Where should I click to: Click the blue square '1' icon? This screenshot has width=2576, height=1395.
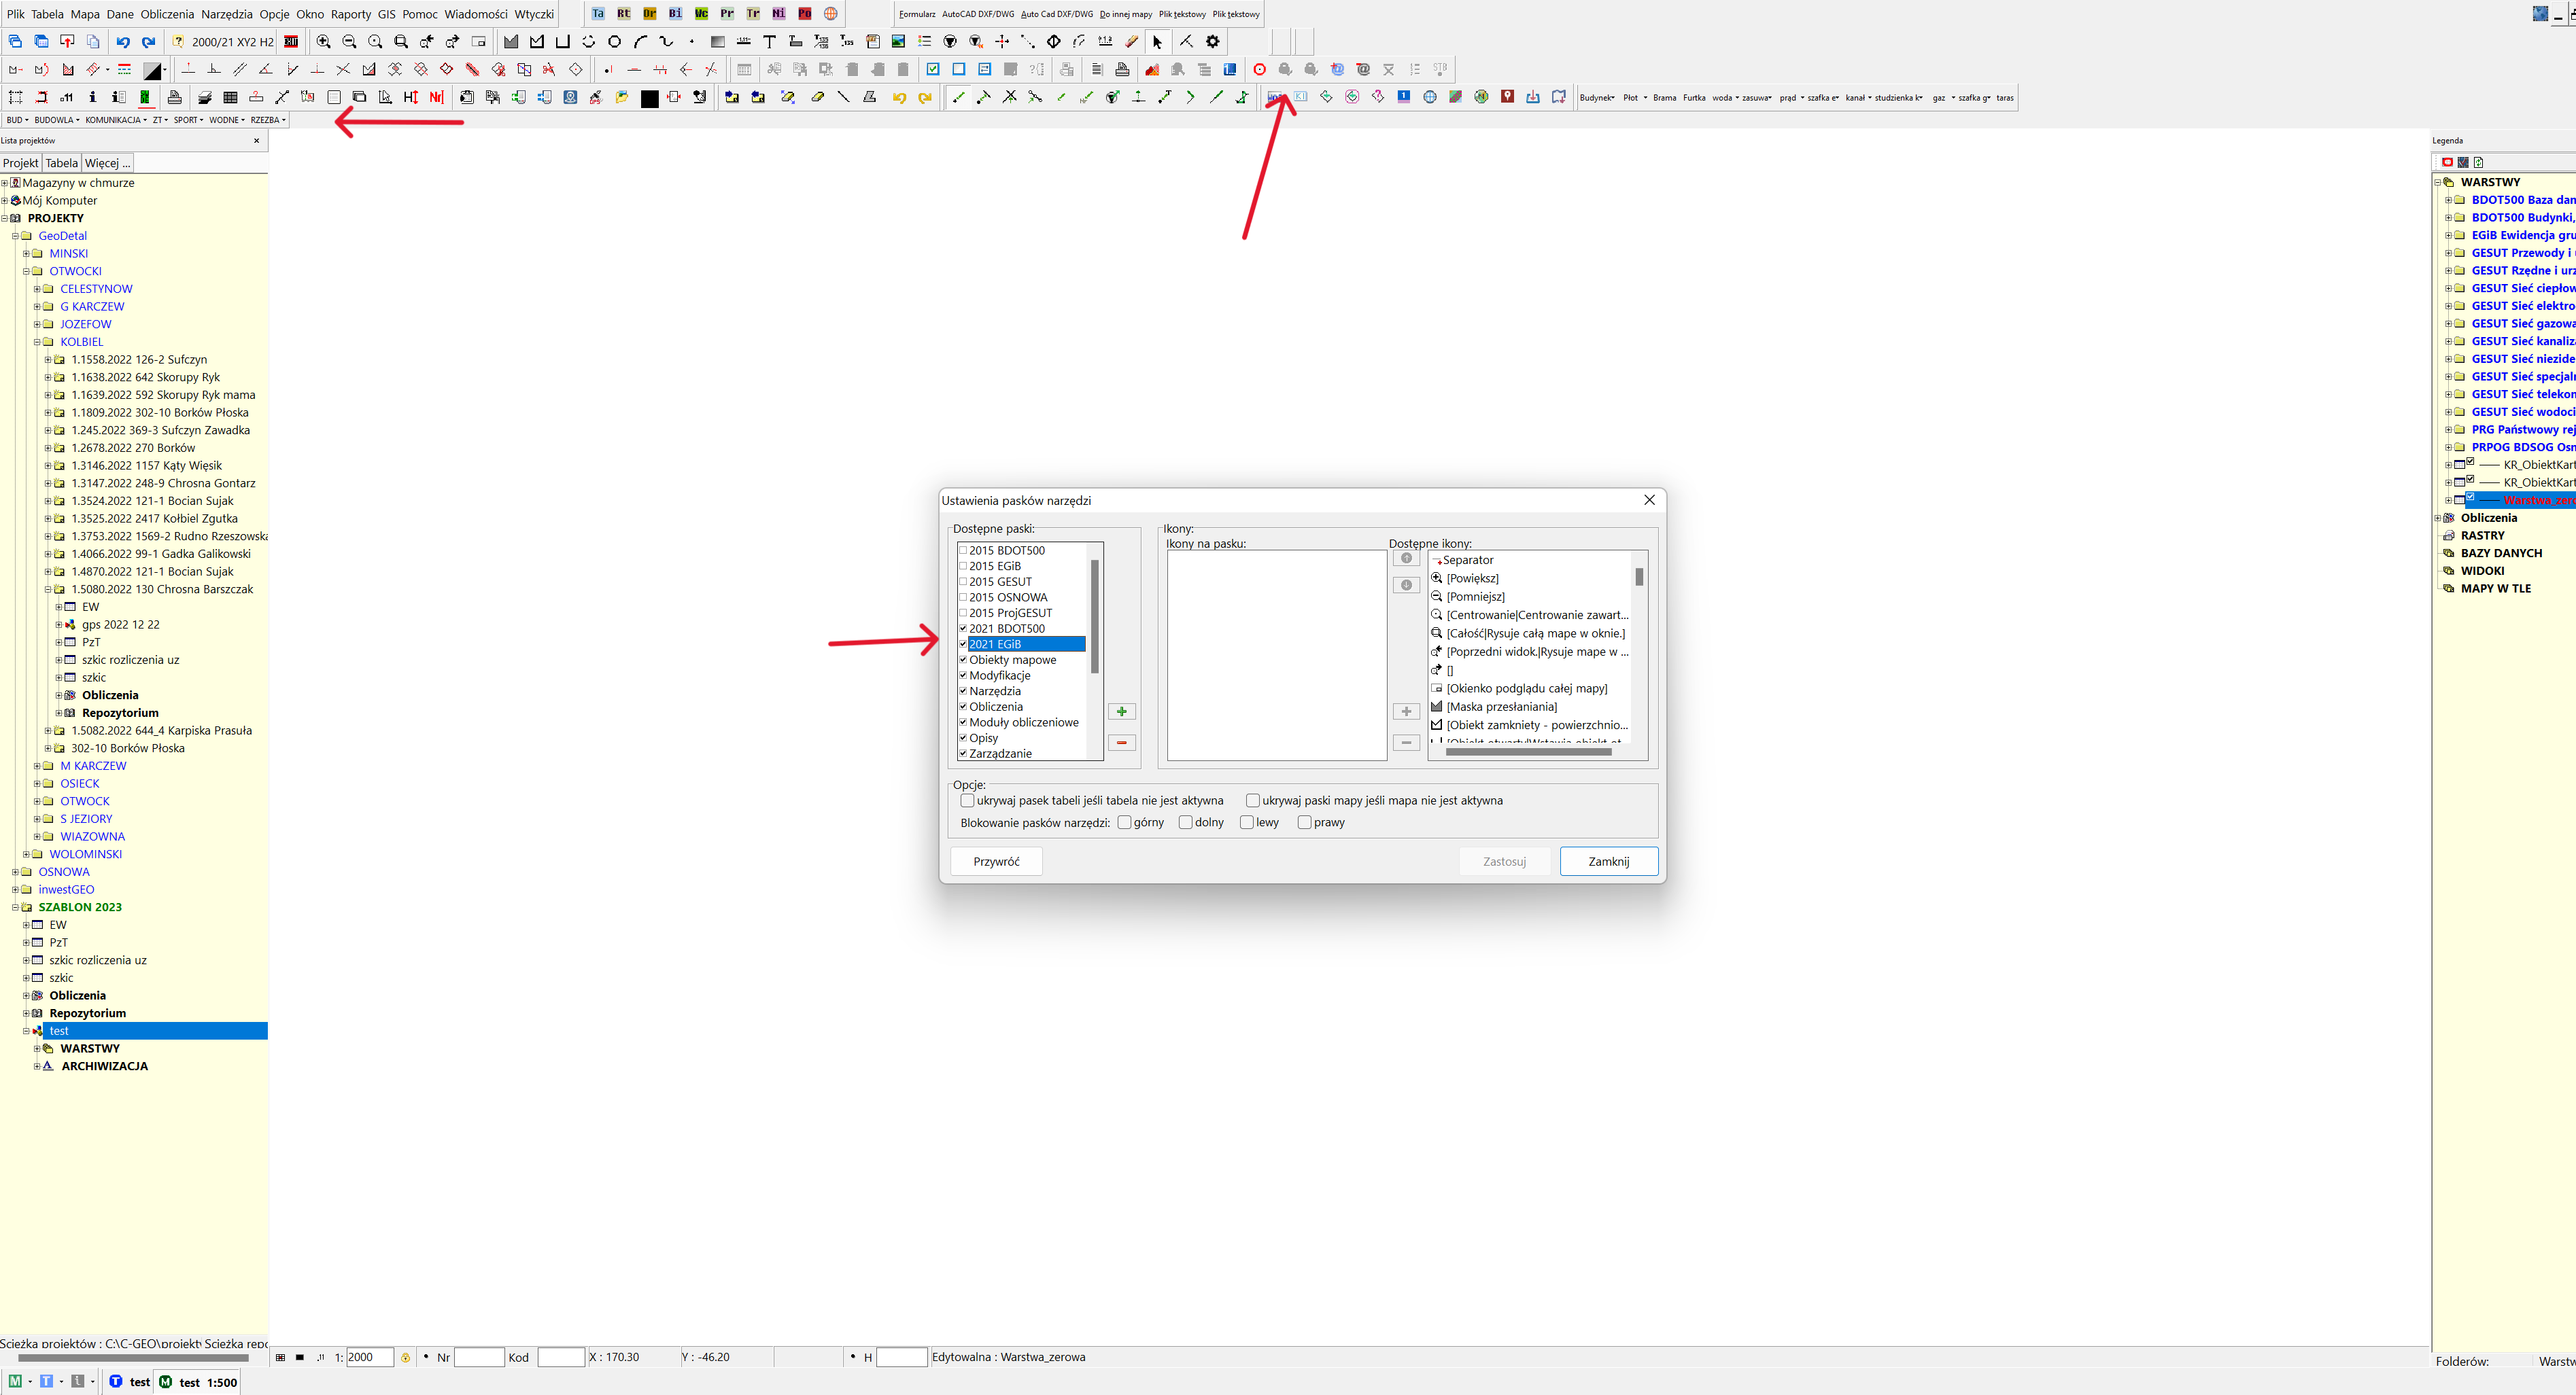click(1404, 97)
